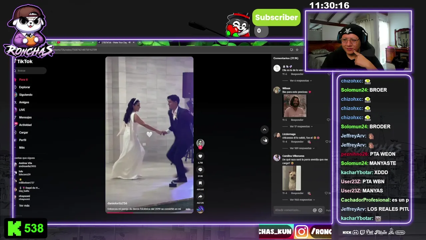Open a new browser tab

tap(140, 42)
